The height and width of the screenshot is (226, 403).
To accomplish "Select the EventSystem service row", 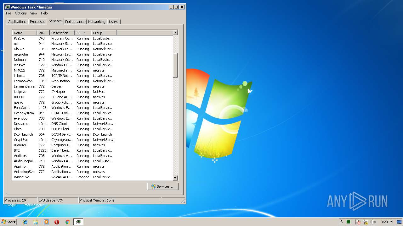I will point(93,113).
